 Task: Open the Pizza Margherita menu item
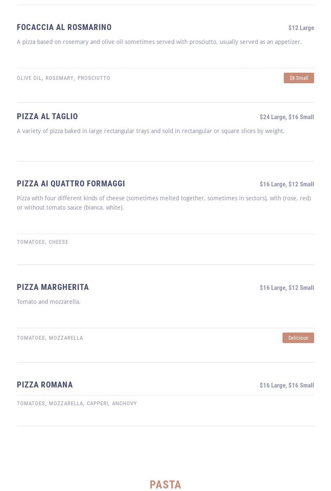pos(53,287)
